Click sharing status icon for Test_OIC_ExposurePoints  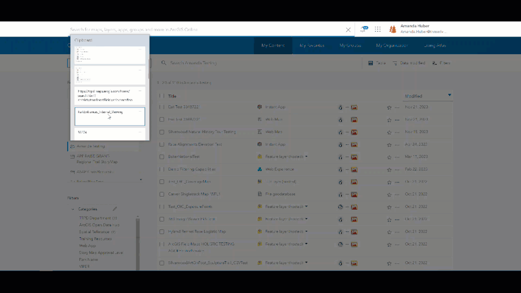click(x=340, y=206)
